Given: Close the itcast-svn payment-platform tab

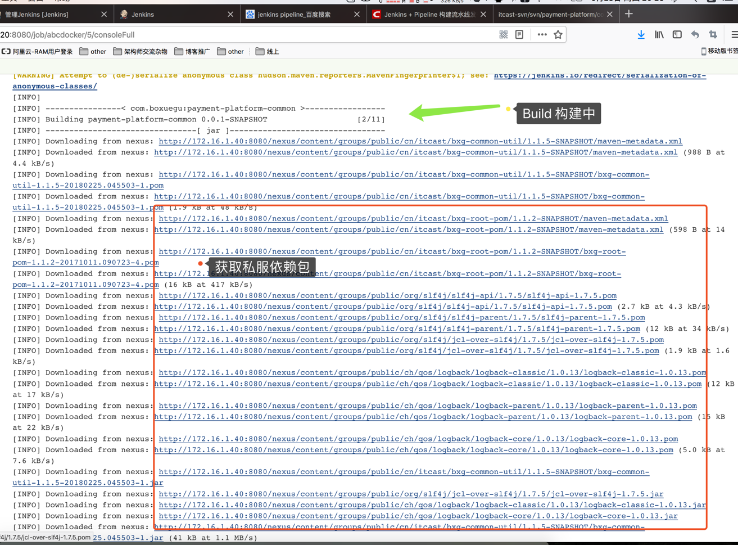Looking at the screenshot, I should click(610, 15).
